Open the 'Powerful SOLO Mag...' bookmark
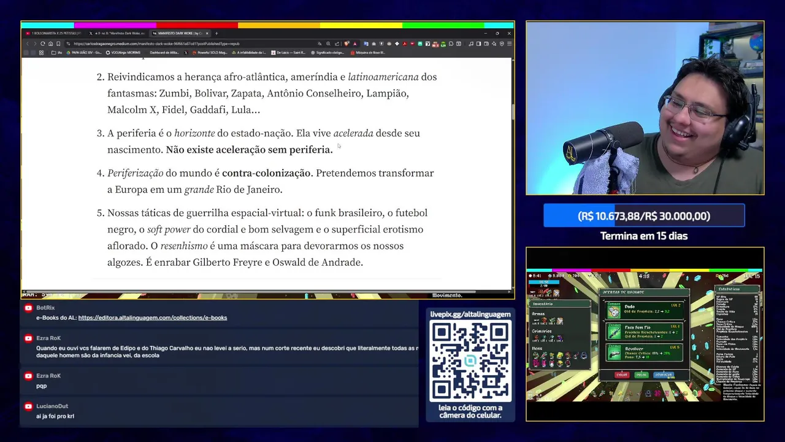785x442 pixels. 210,53
